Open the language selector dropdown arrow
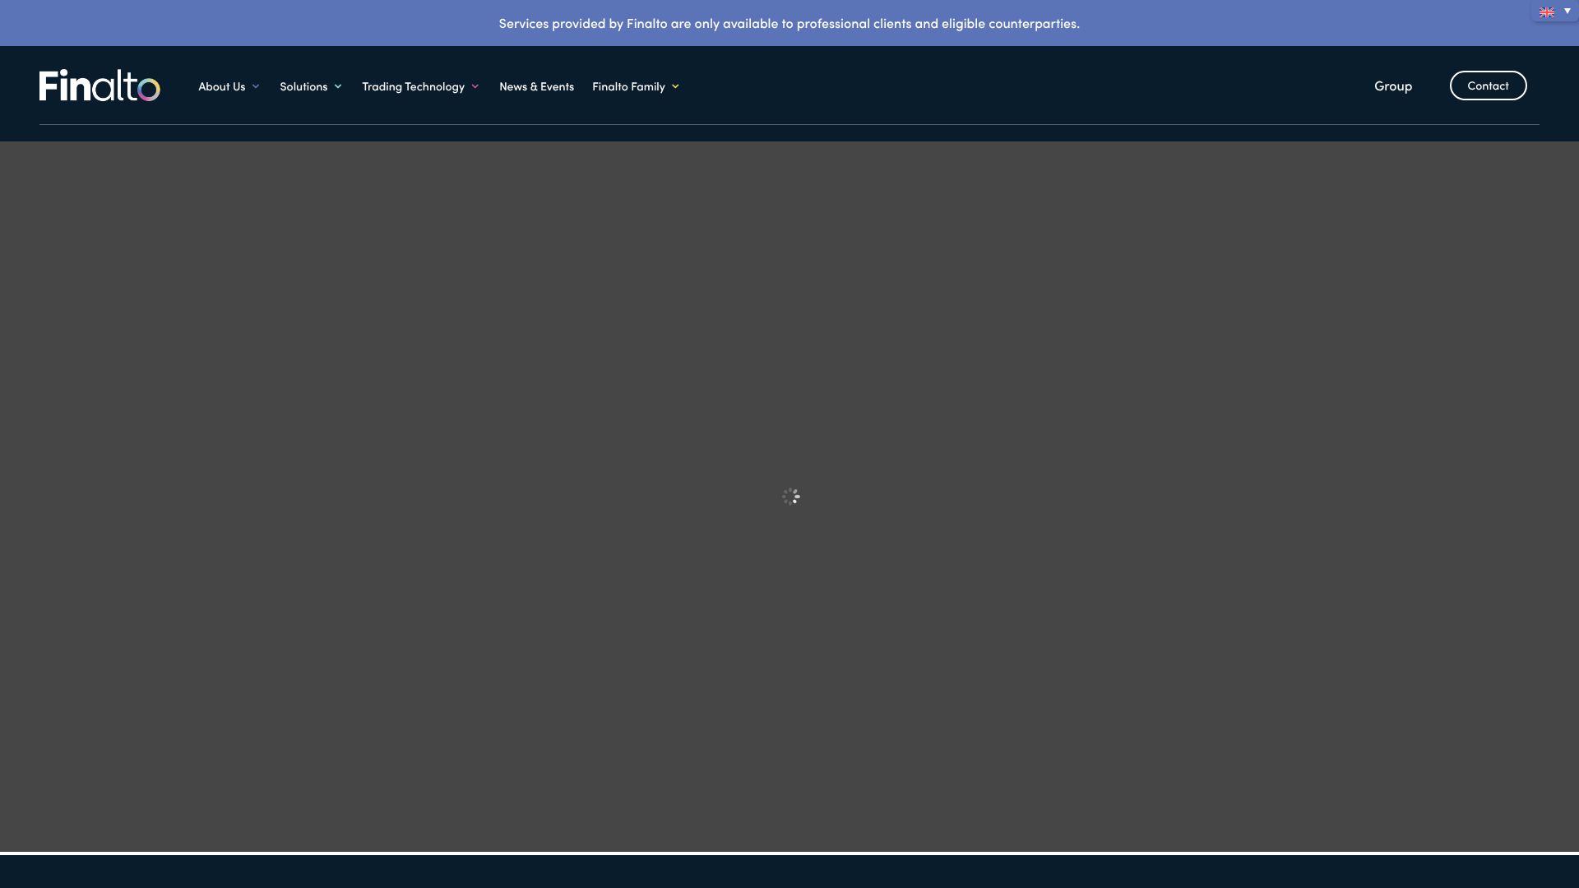Viewport: 1579px width, 888px height. pos(1567,11)
